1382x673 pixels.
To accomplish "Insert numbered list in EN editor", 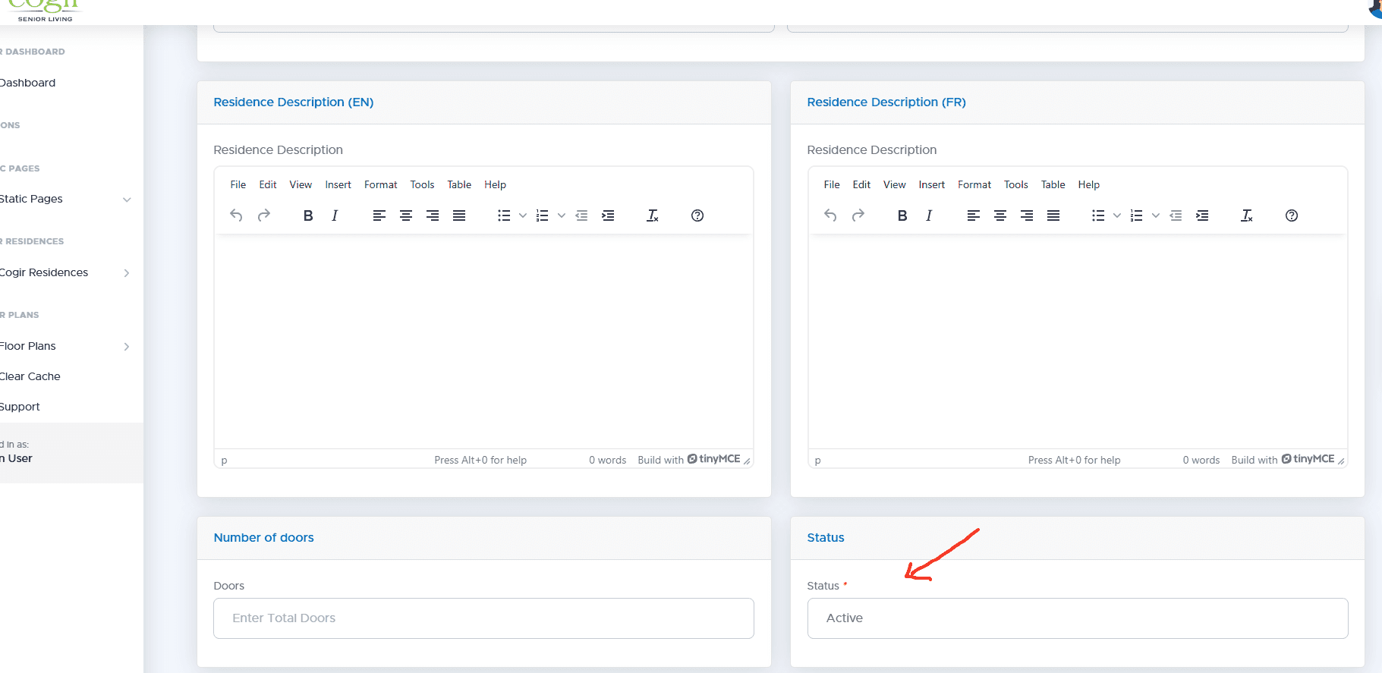I will 543,215.
